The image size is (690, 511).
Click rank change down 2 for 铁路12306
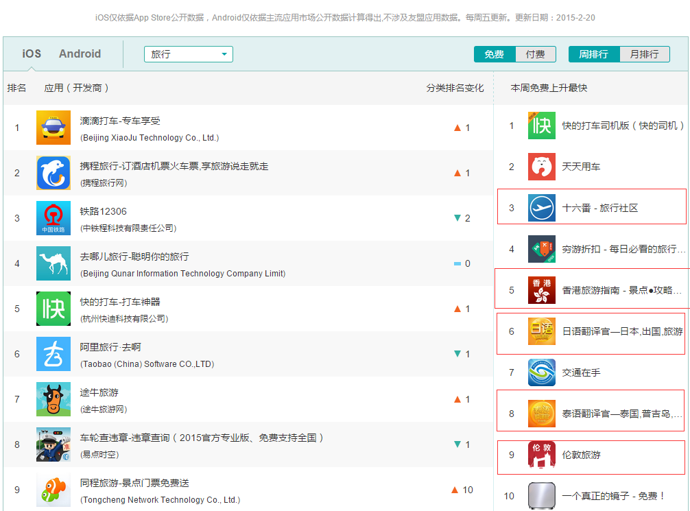462,218
